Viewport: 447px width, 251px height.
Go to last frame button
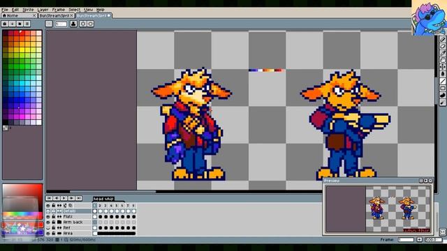tap(79, 198)
